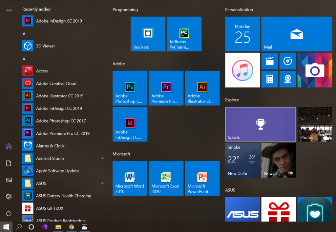This screenshot has width=336, height=232.
Task: Open Adobe Photoshop CC 2017 list entry
Action: click(x=63, y=121)
